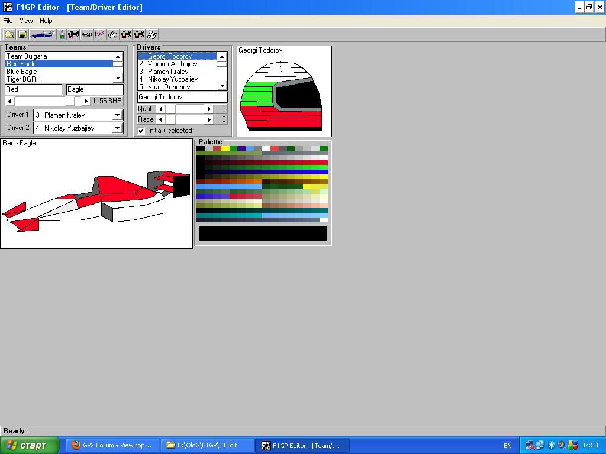Open the line graph chart icon
The width and height of the screenshot is (606, 454).
[100, 35]
